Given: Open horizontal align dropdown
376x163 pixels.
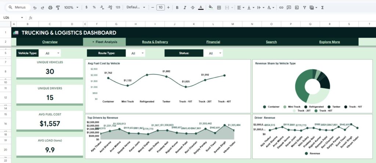Looking at the screenshot, I should click(241, 8).
